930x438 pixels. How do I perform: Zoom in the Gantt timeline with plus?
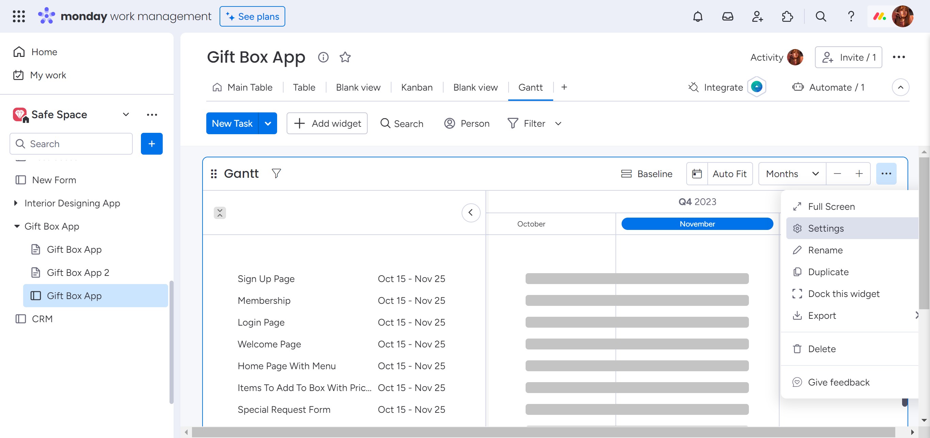[859, 174]
